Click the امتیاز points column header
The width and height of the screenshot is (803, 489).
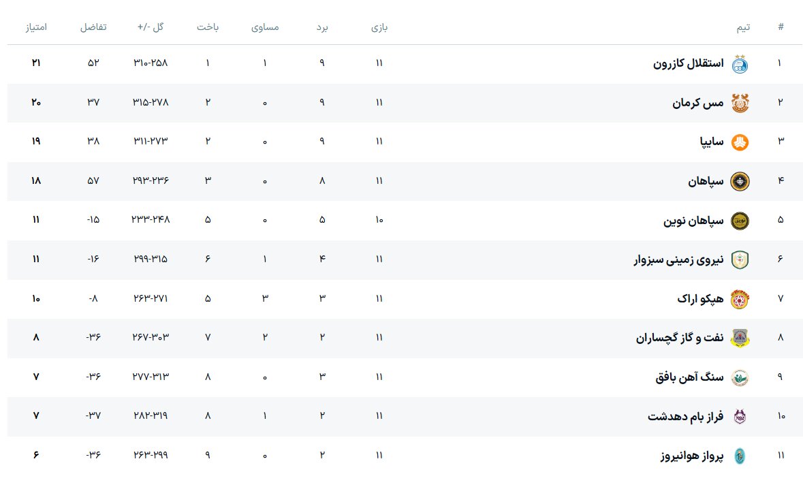[36, 27]
